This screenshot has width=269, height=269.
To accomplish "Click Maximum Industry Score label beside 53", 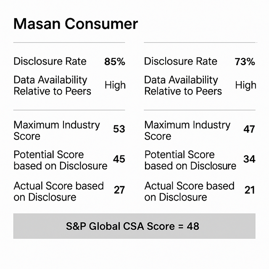I will point(57,130).
